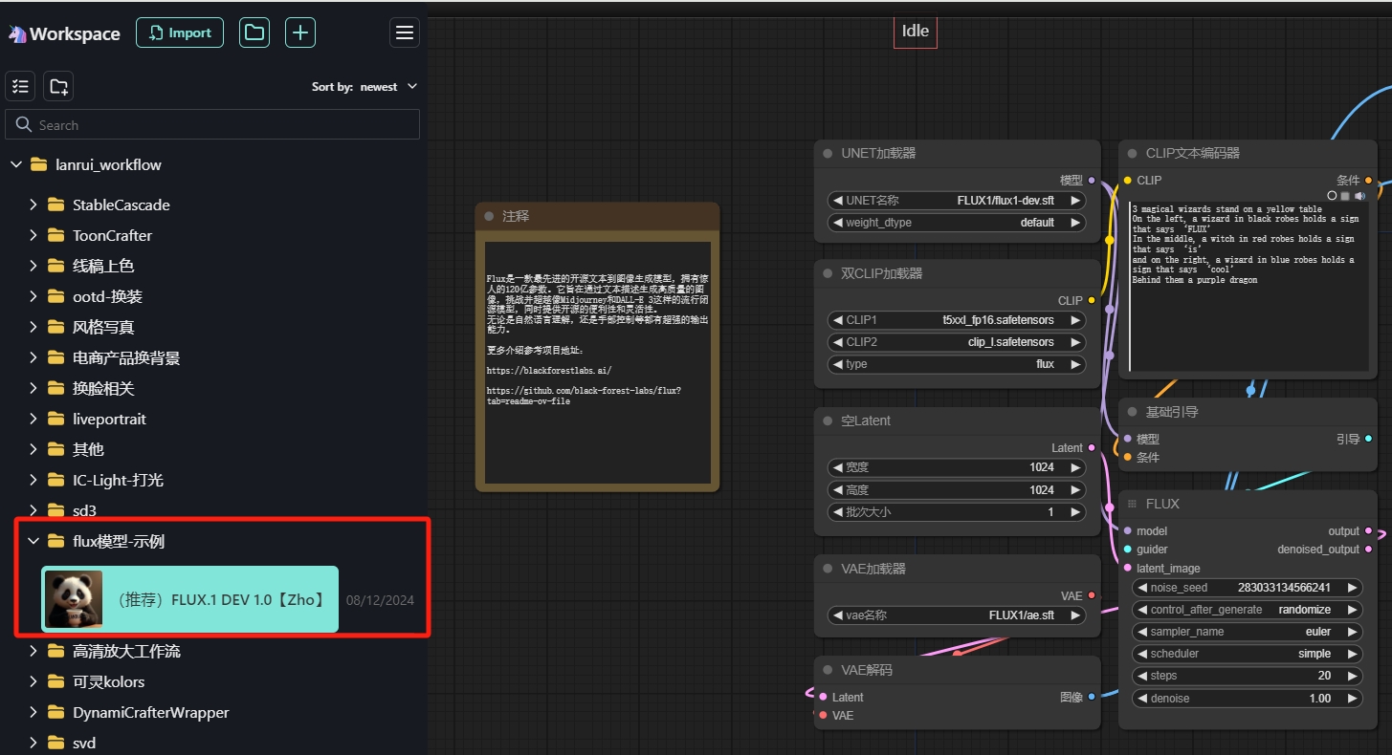Collapse the 双CLIP加载器 node via title dot
This screenshot has width=1392, height=755.
click(828, 273)
